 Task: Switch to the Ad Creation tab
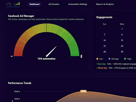click(54, 4)
